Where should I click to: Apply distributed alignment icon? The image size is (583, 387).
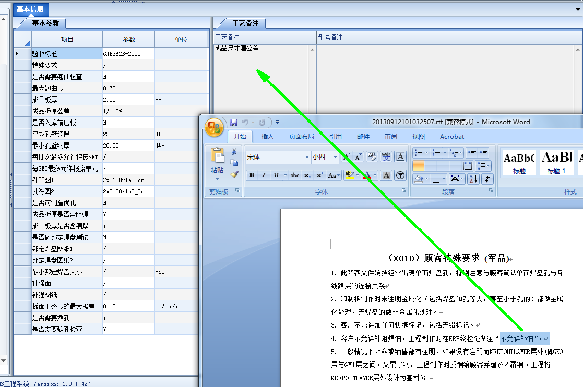point(468,166)
